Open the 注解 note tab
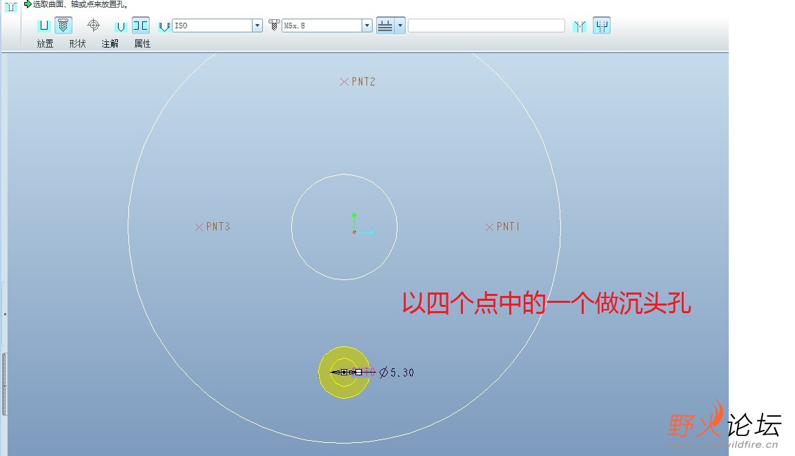Image resolution: width=795 pixels, height=456 pixels. point(110,43)
